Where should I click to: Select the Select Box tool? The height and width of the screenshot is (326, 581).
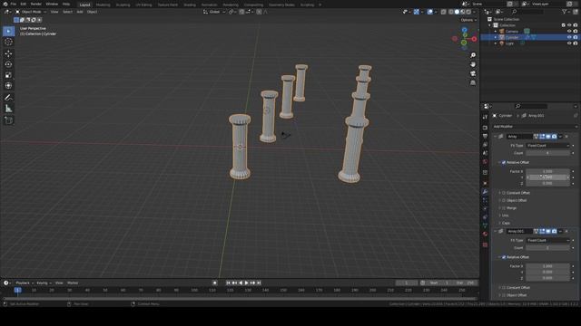click(8, 31)
